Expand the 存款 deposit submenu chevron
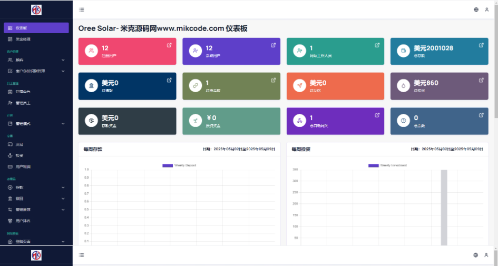 63,188
